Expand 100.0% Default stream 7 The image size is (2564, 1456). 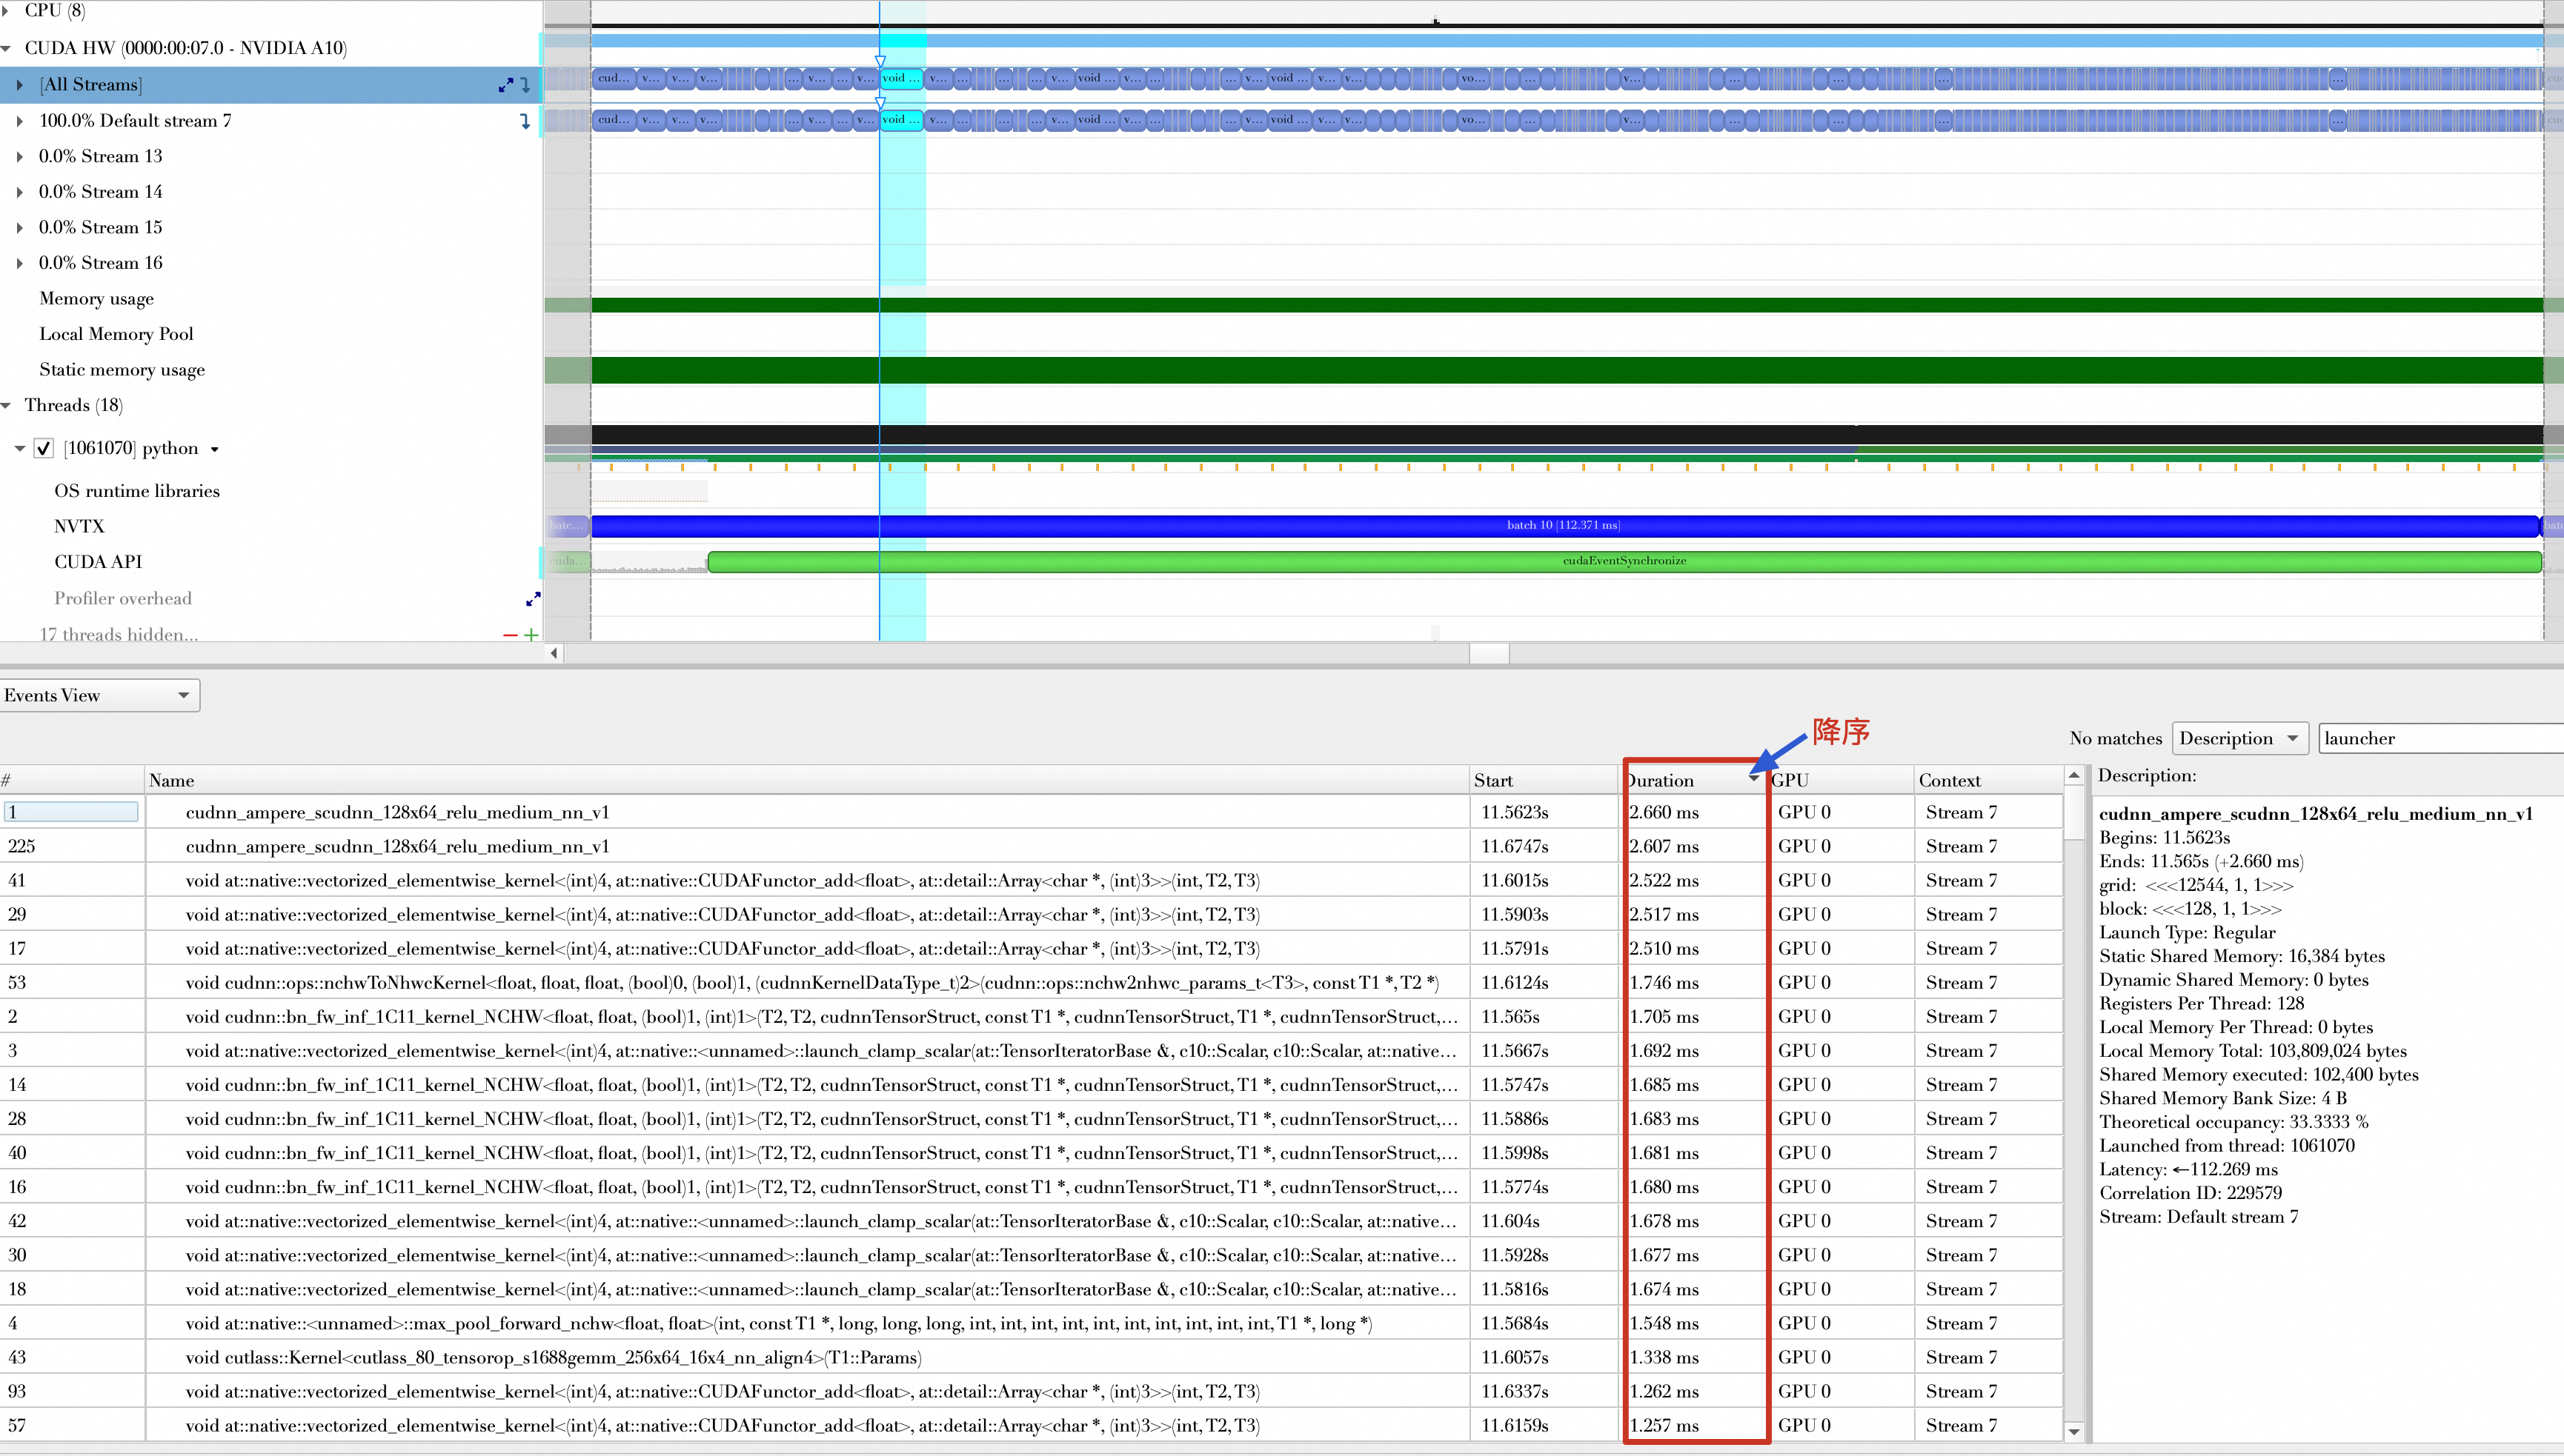[x=19, y=121]
